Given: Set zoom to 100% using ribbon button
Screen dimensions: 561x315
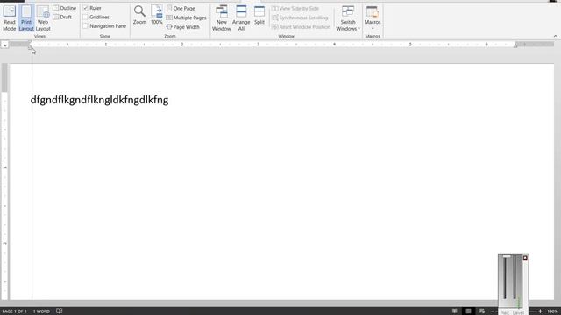Looking at the screenshot, I should coord(157,15).
